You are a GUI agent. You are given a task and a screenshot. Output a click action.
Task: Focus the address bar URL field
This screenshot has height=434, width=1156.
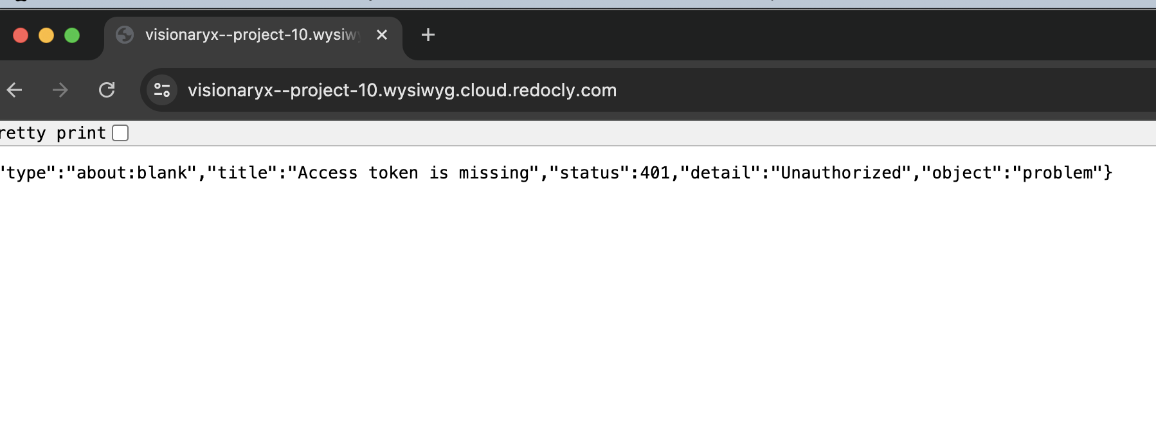[x=402, y=90]
